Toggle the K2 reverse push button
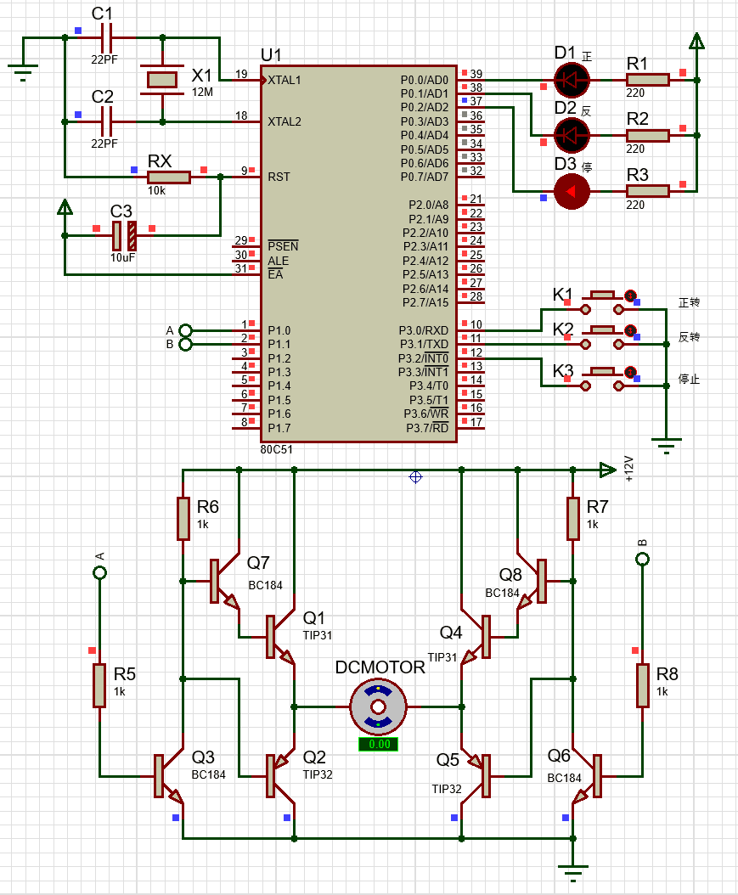The width and height of the screenshot is (738, 895). click(602, 337)
